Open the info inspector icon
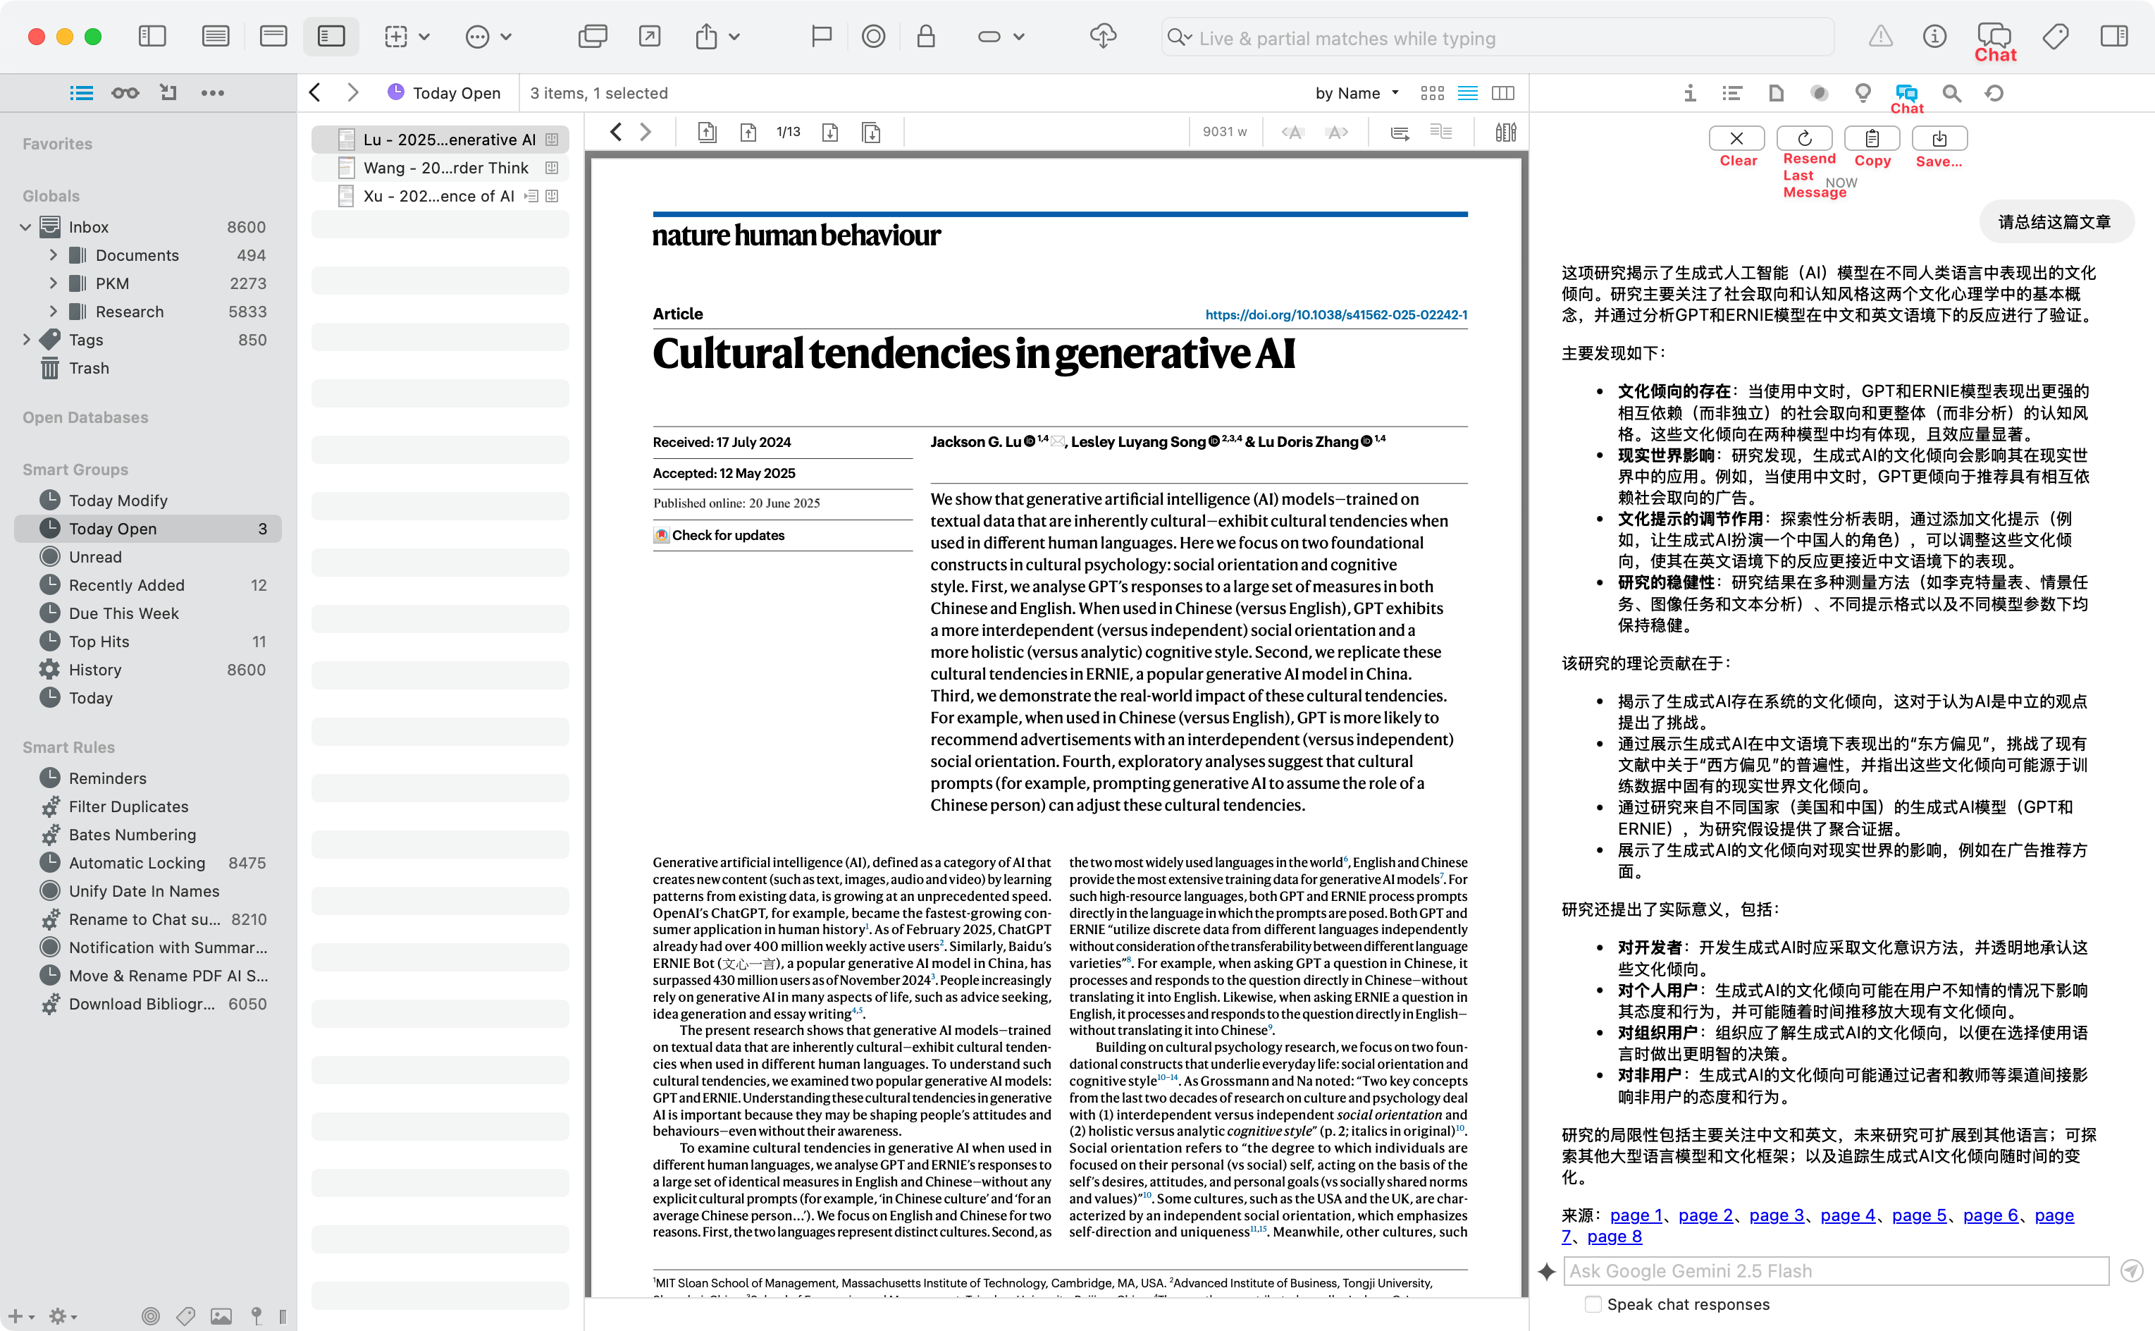 point(1689,93)
